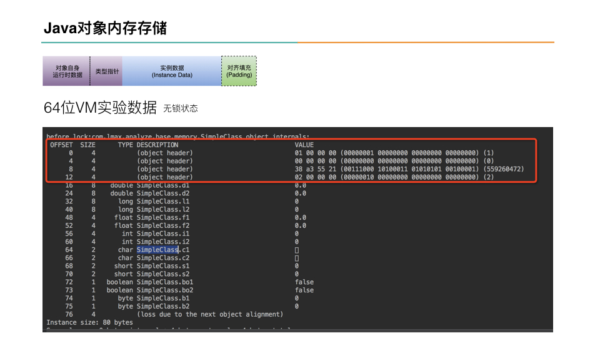The image size is (600, 338).
Task: Click the value 02 00 00 00 row
Action: [x=394, y=177]
